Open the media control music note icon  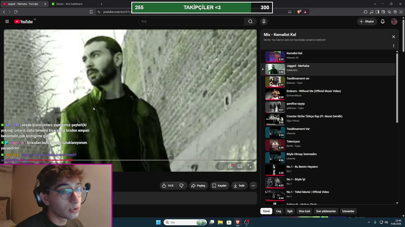click(x=371, y=12)
